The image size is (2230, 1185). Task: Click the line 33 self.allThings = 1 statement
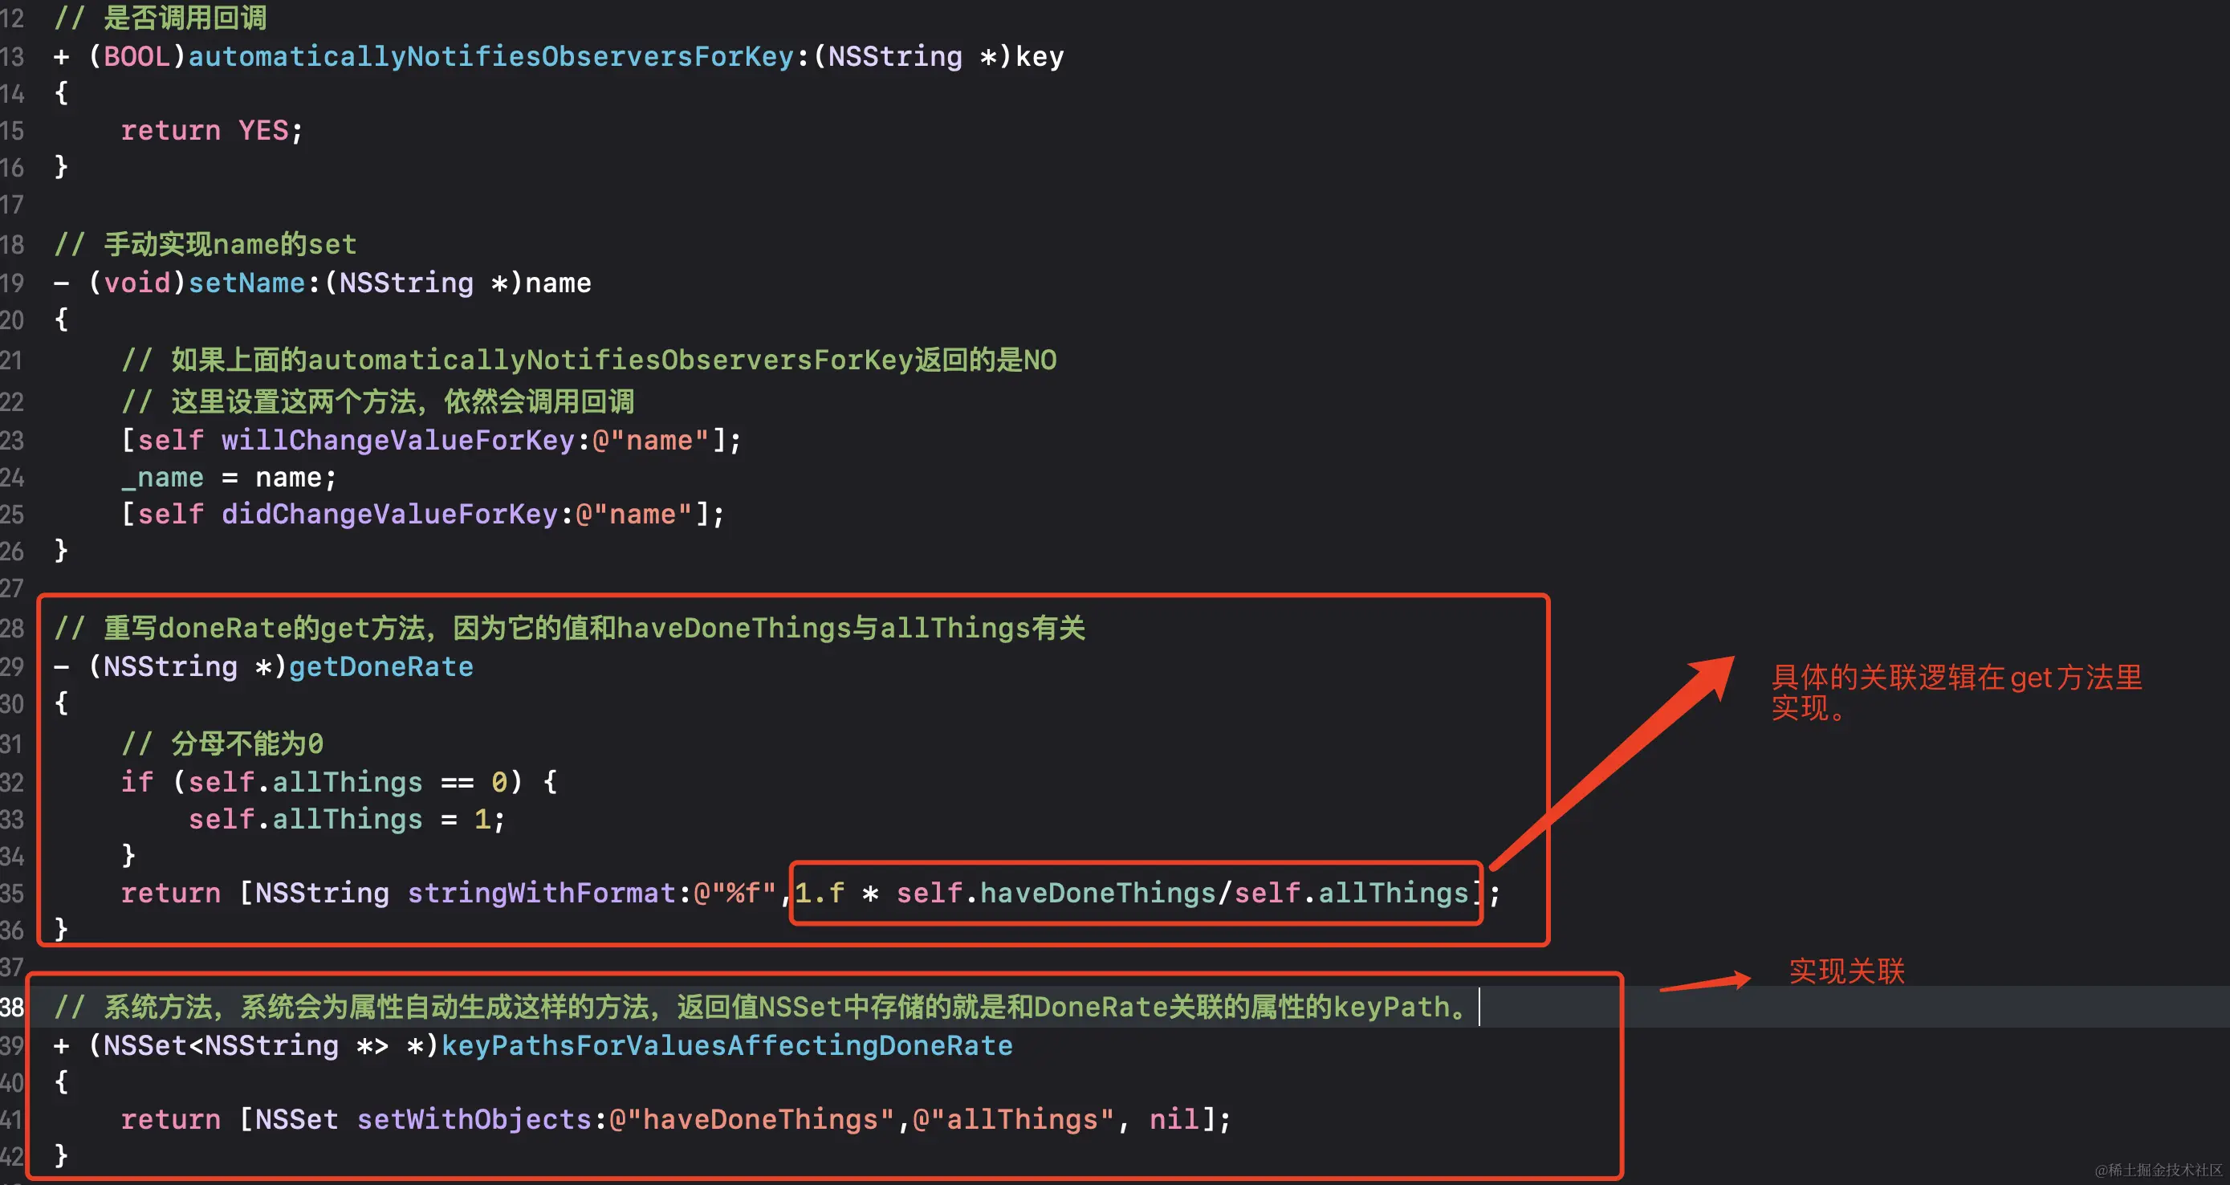346,820
